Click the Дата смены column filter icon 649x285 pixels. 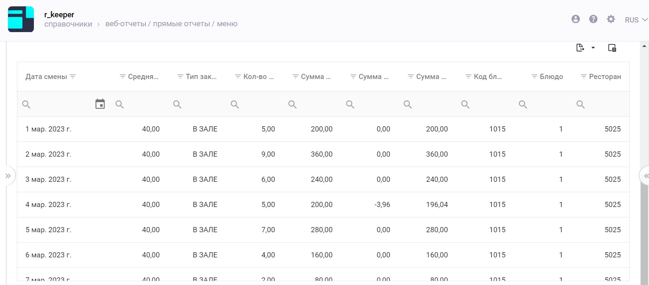(x=73, y=77)
